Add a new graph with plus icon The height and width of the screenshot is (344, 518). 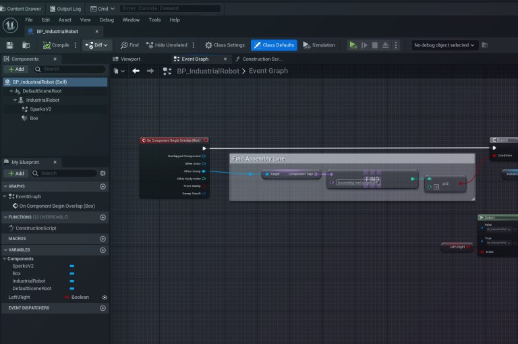coord(103,186)
